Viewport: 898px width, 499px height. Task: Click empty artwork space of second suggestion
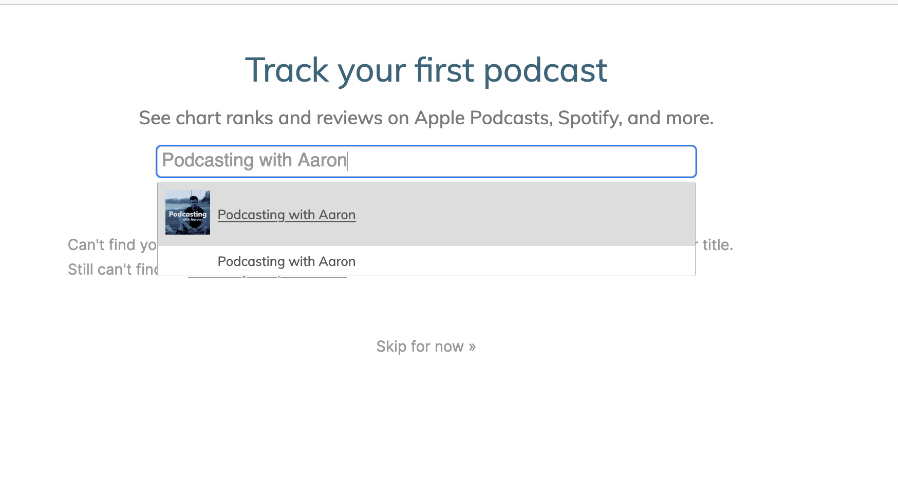tap(188, 261)
